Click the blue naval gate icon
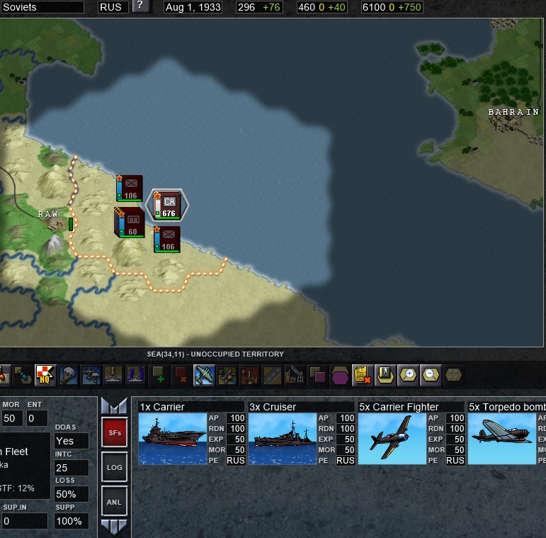The width and height of the screenshot is (546, 538). (x=136, y=375)
